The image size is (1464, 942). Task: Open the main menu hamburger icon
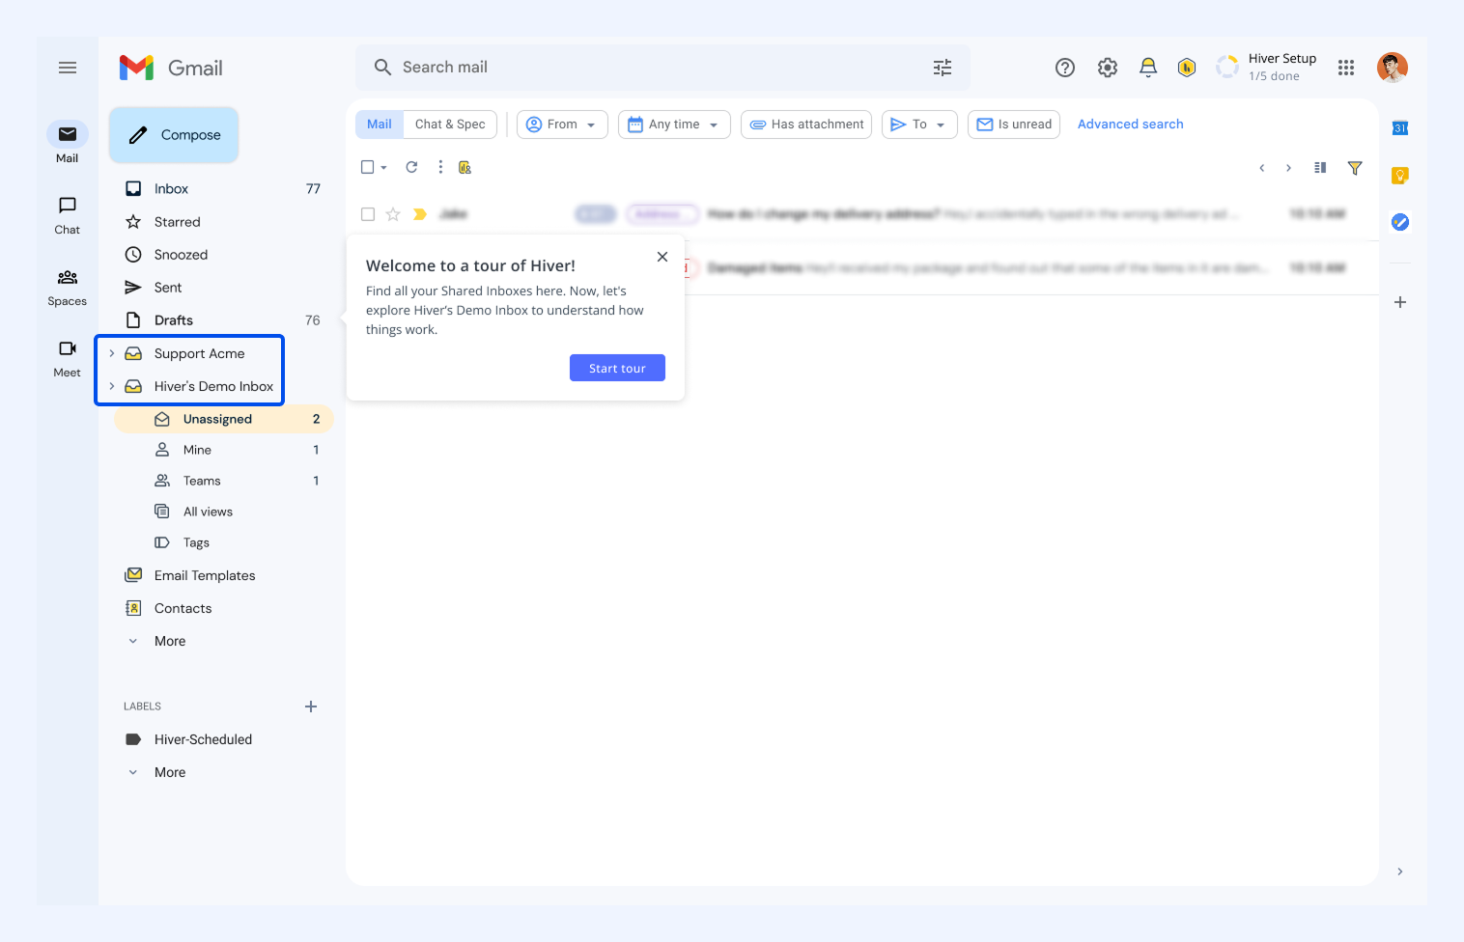coord(68,68)
